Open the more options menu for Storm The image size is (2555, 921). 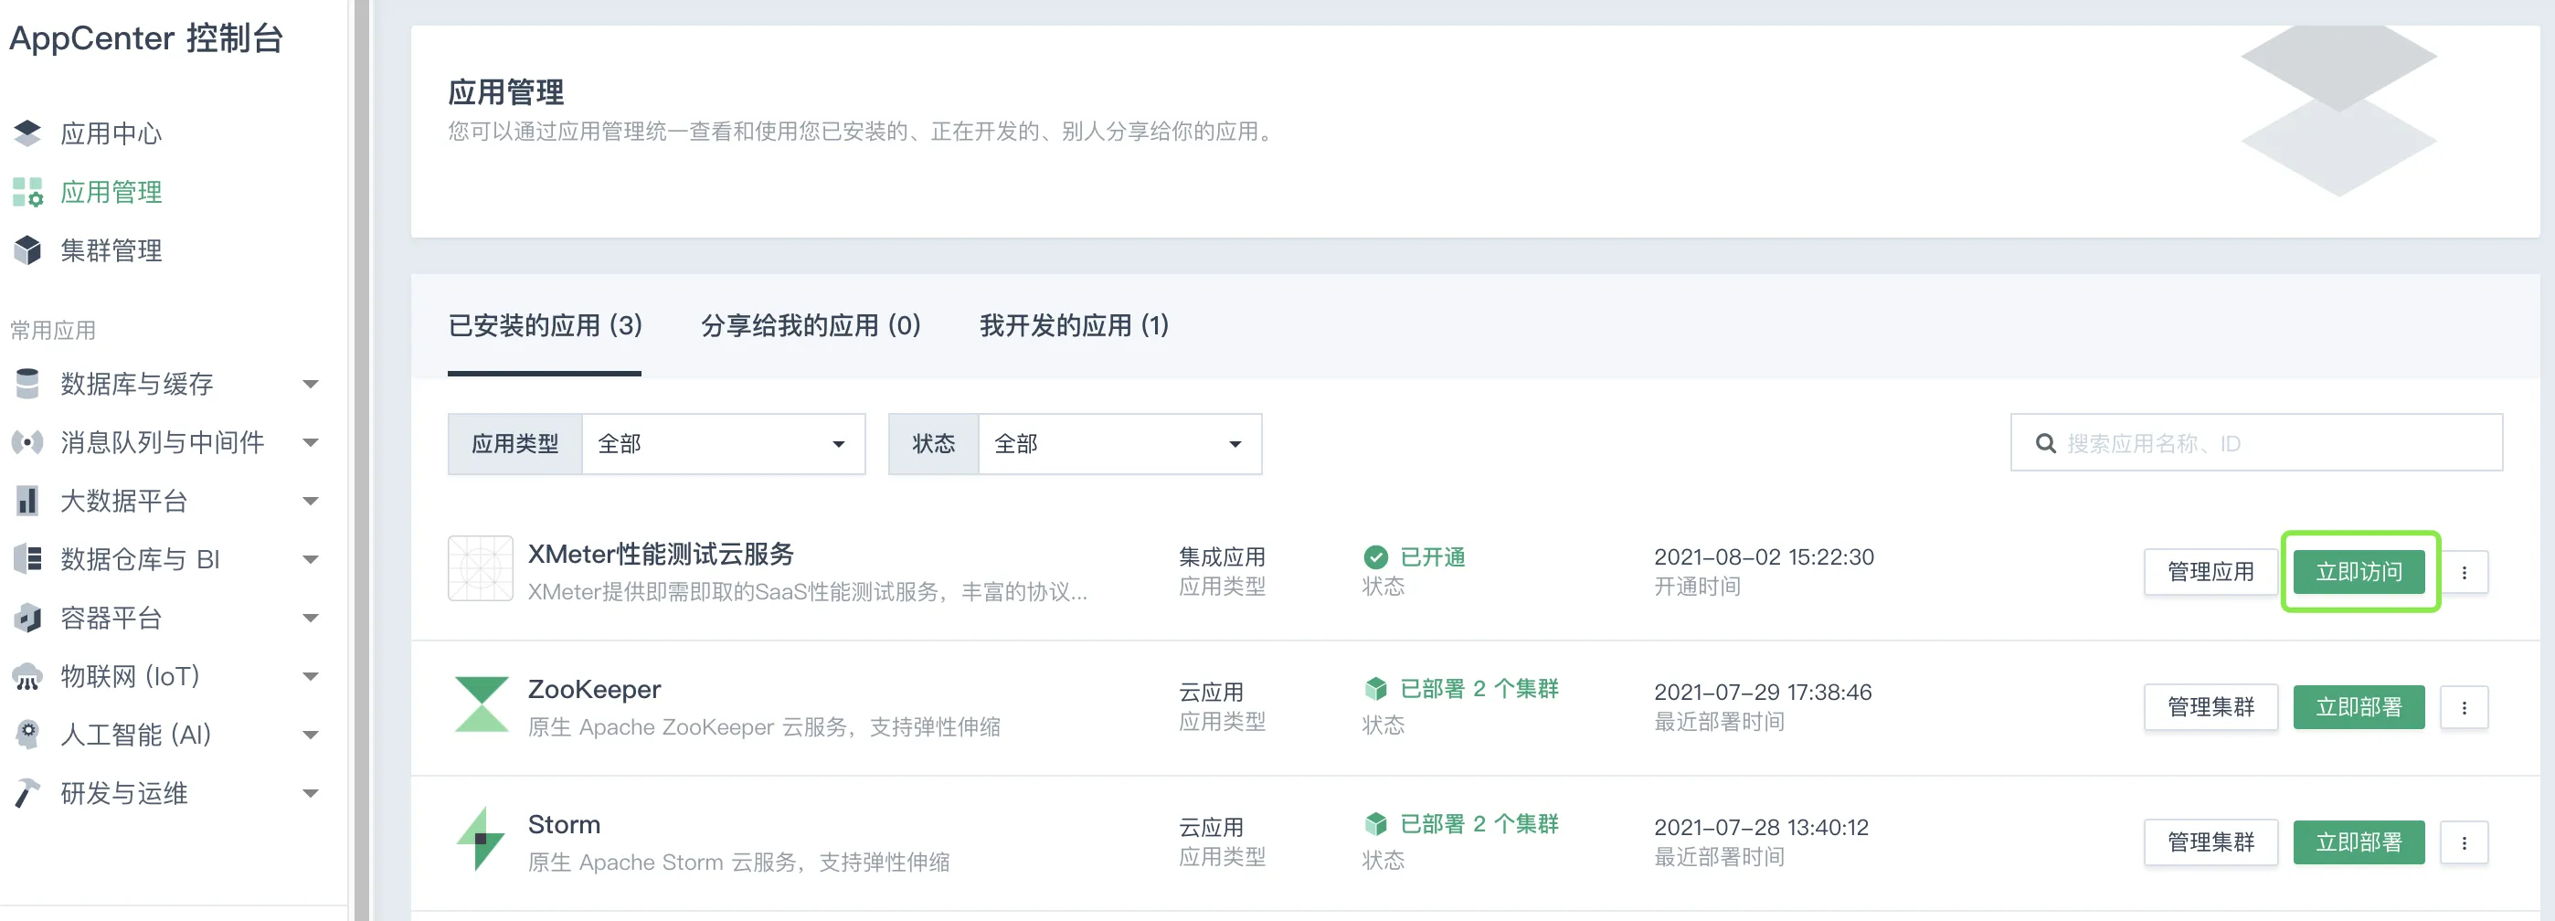click(2464, 842)
